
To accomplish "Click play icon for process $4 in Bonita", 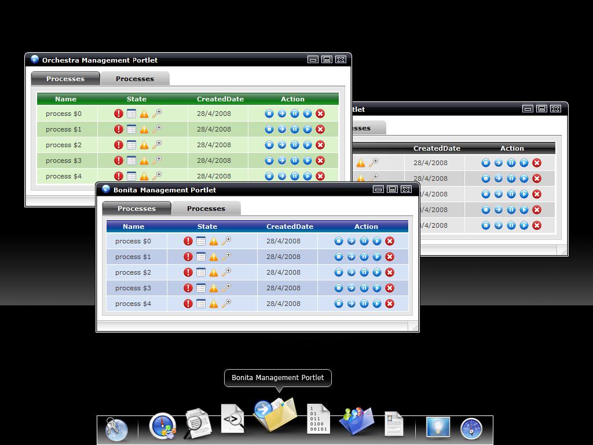I will click(x=377, y=304).
